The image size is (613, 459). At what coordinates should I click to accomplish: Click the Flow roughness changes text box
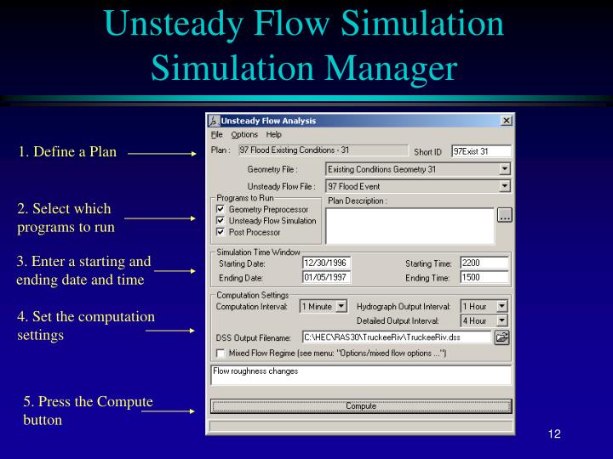tap(361, 375)
